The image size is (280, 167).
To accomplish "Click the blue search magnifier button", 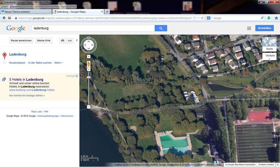I will [161, 28].
